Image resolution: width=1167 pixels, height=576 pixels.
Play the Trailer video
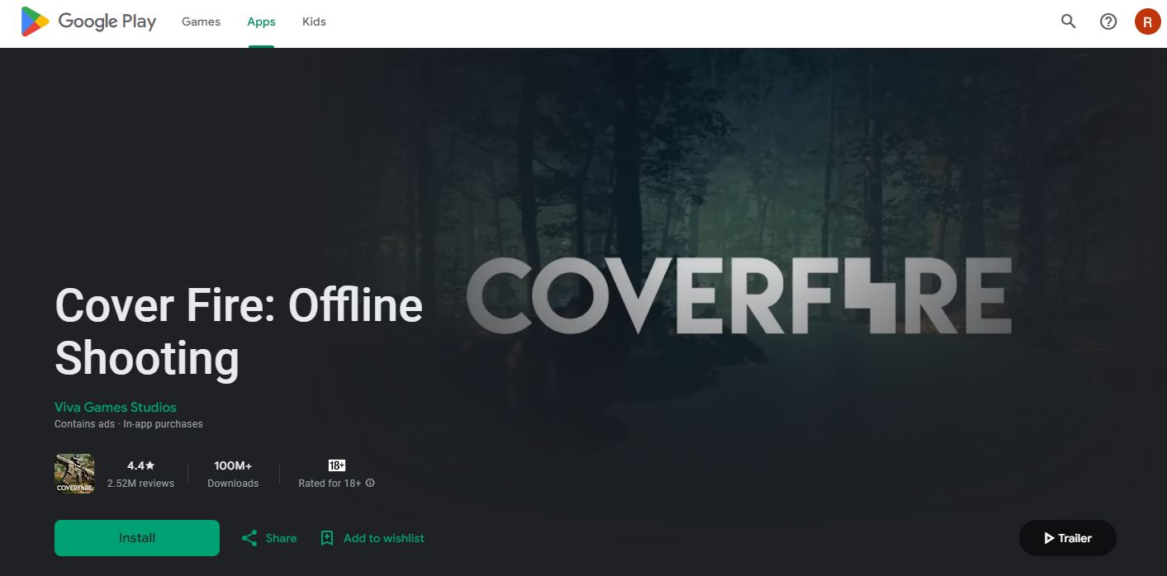coord(1068,538)
